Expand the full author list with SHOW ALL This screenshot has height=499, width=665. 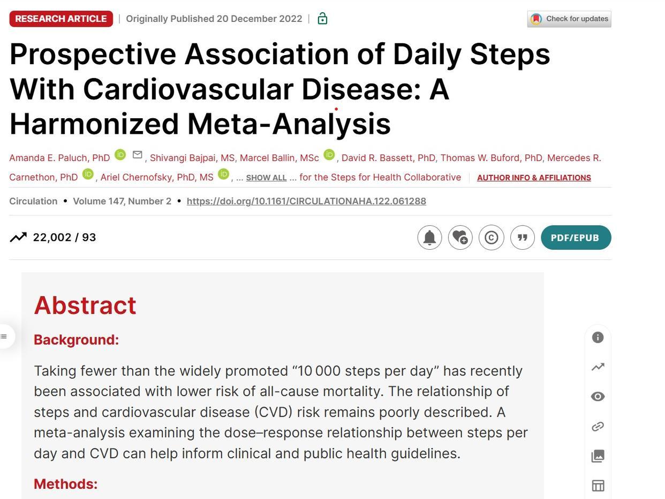point(266,178)
